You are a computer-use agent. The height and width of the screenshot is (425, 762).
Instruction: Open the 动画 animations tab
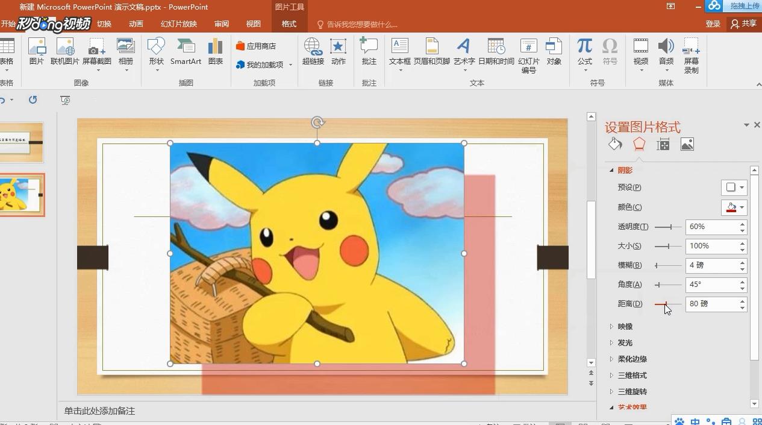pyautogui.click(x=136, y=24)
